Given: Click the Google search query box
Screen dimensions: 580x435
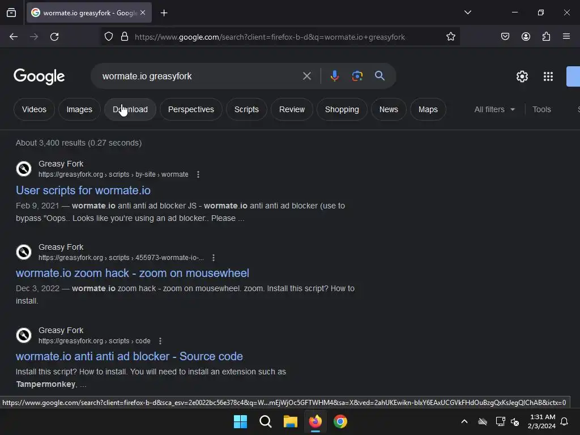Looking at the screenshot, I should [x=200, y=76].
